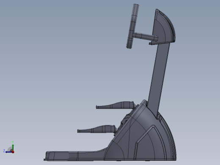Select the horizontal arm holding the display panel

pos(145,36)
